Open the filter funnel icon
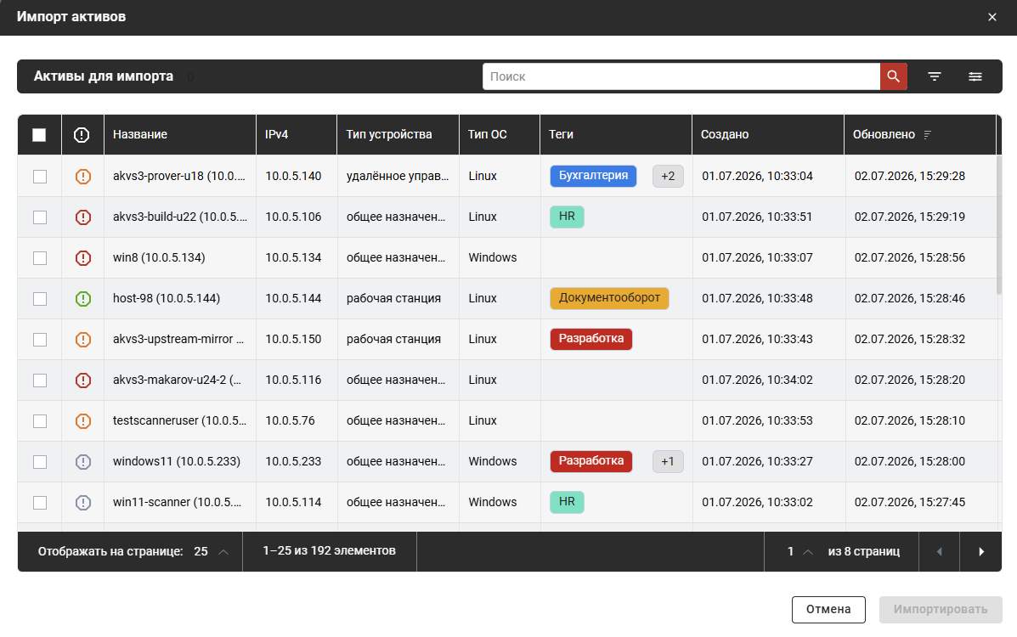 coord(934,76)
